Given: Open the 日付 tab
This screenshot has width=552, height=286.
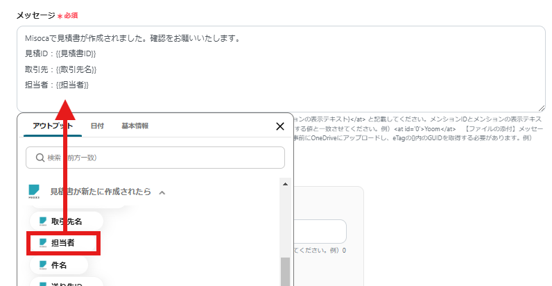Looking at the screenshot, I should tap(97, 126).
